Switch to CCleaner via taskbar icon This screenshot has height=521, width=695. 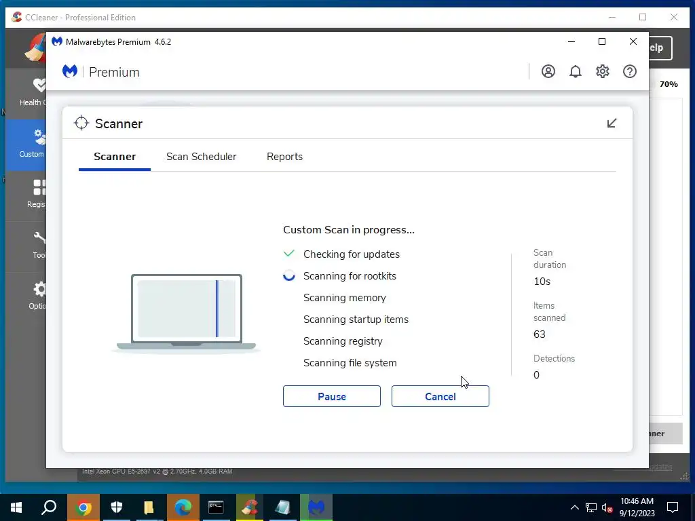click(250, 507)
